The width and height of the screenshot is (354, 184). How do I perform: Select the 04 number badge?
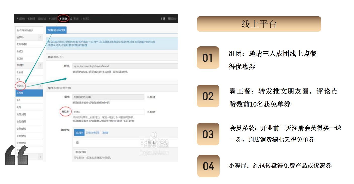click(x=208, y=166)
